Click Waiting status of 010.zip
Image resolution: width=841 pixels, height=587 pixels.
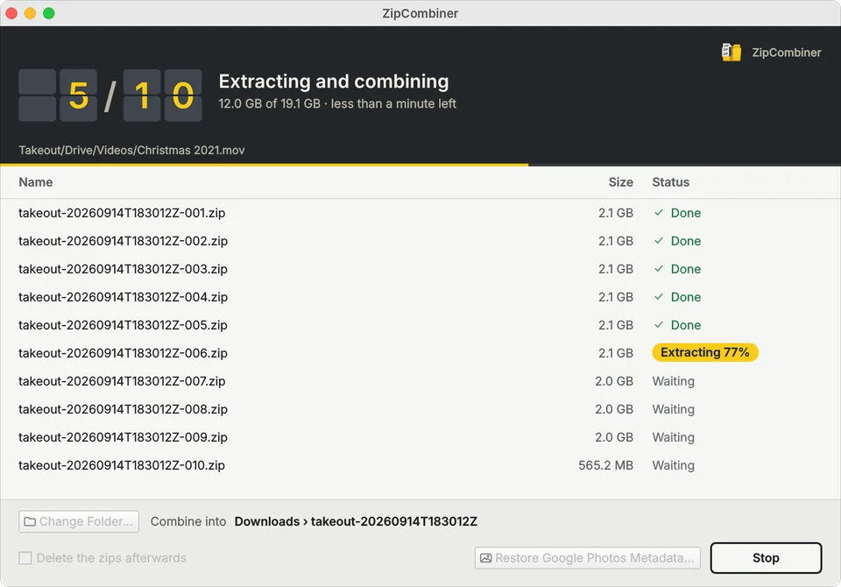coord(673,465)
